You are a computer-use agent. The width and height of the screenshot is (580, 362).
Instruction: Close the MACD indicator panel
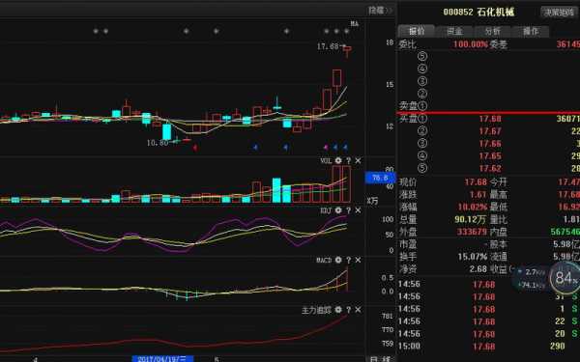[358, 260]
